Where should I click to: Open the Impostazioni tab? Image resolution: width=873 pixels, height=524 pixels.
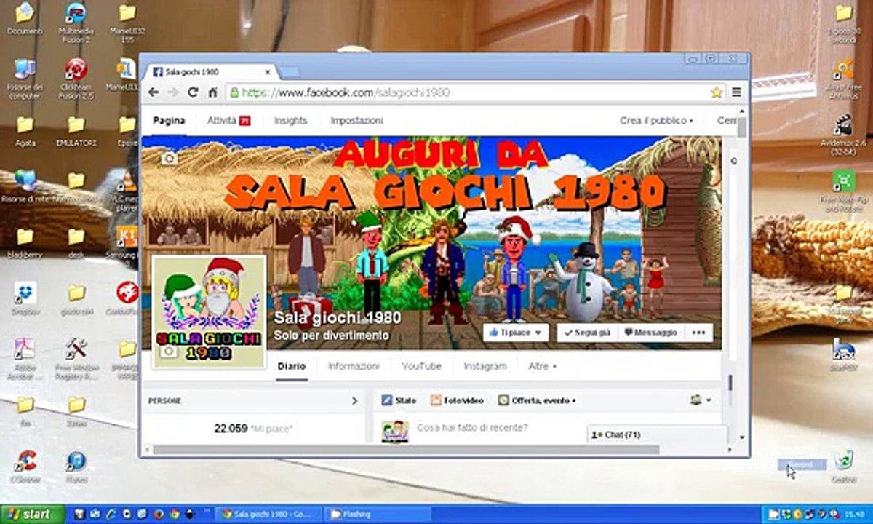click(x=356, y=121)
